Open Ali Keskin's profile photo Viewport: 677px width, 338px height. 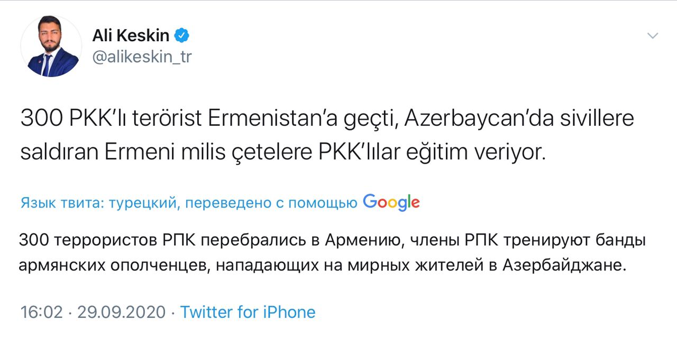pyautogui.click(x=51, y=46)
